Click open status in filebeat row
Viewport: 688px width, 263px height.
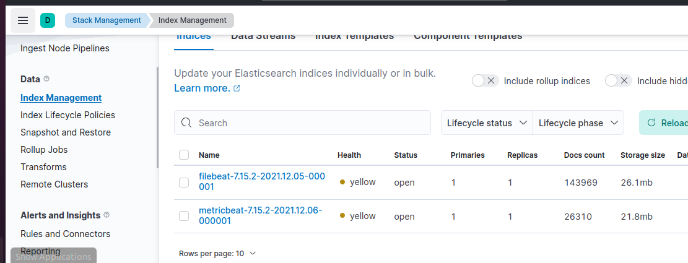pos(404,183)
